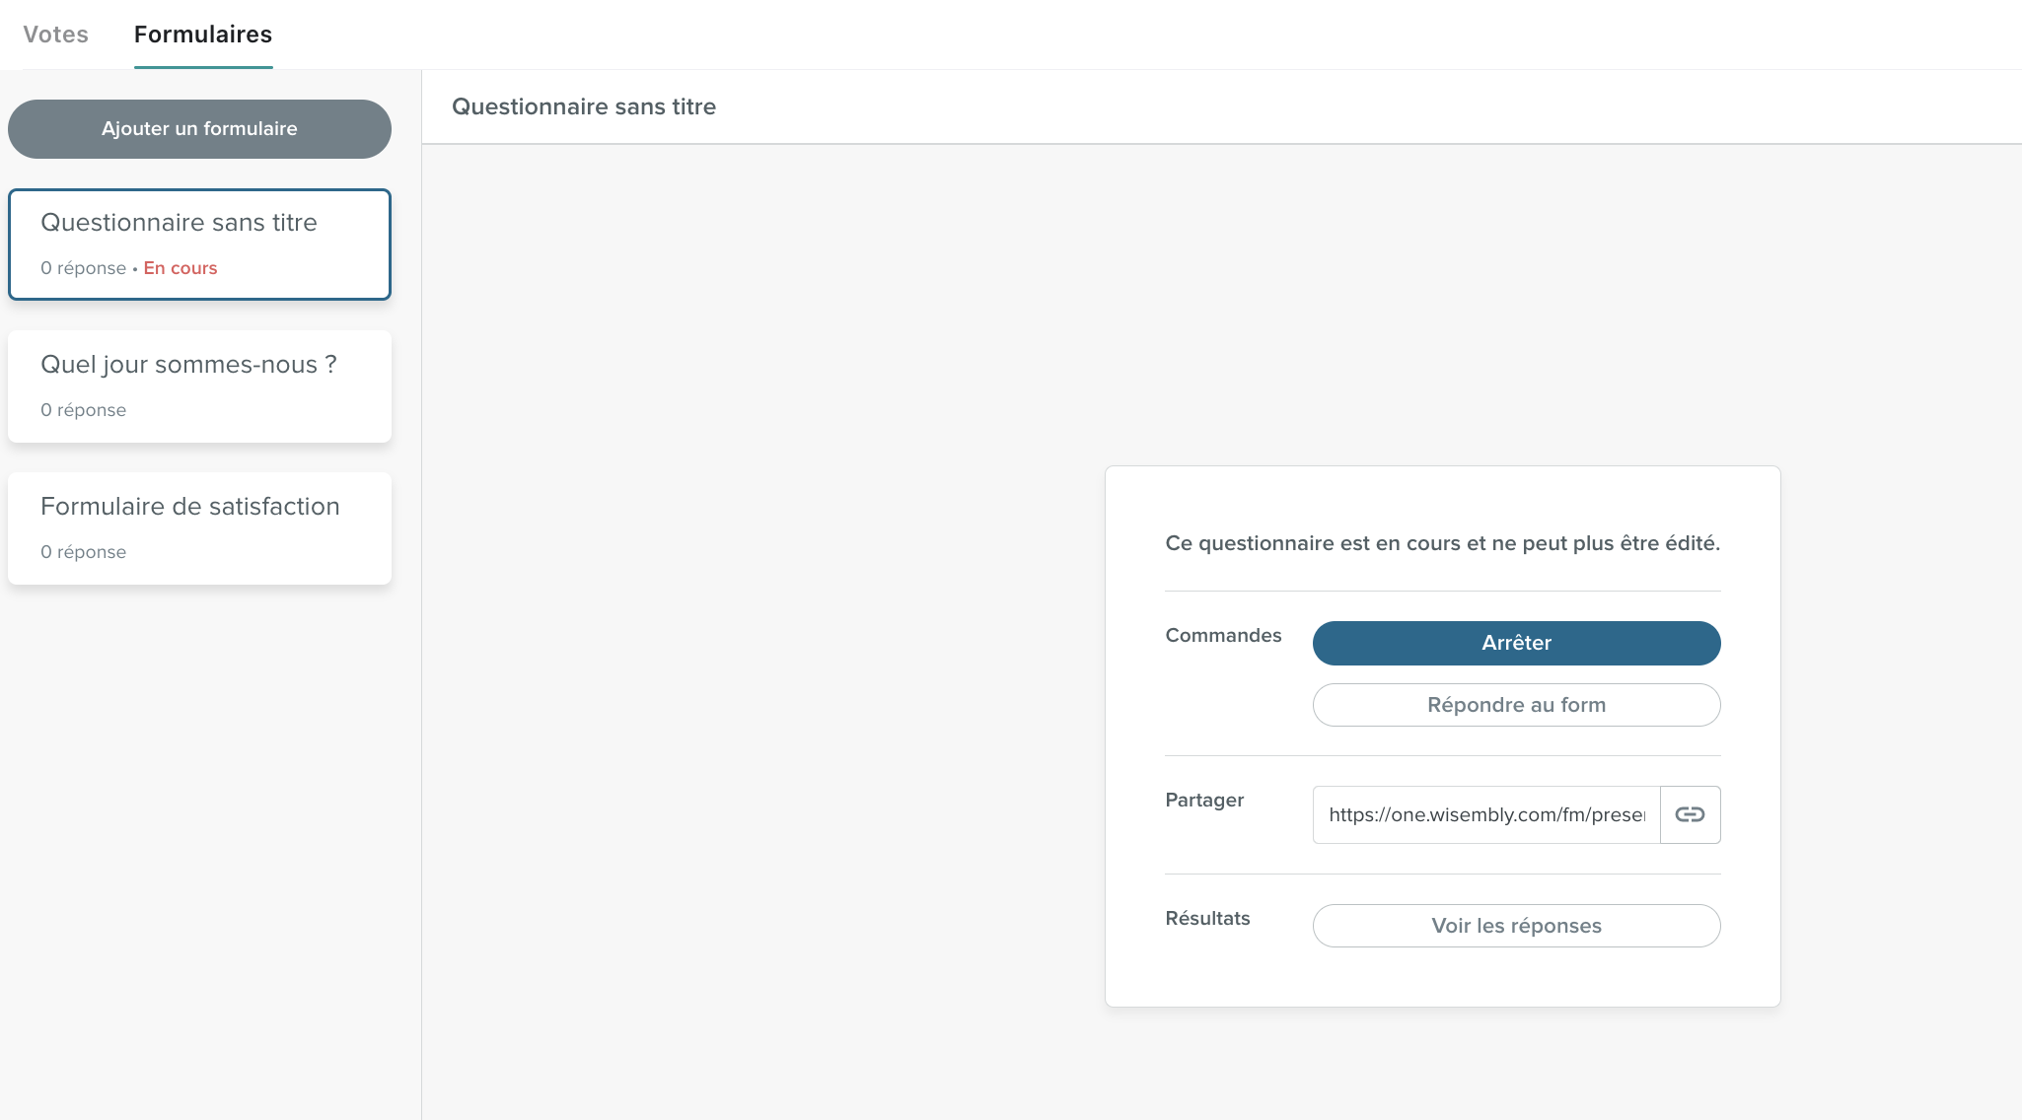Click the share URL input field
Screen dimensions: 2022x1120
(1485, 814)
